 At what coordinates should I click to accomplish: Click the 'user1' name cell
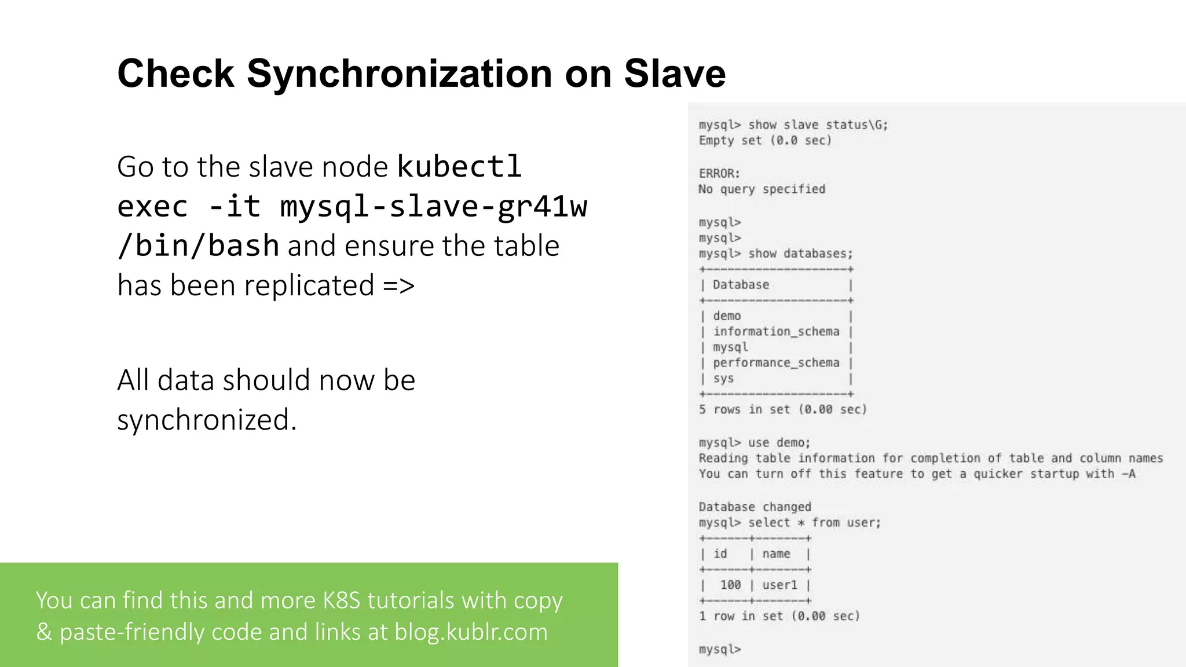pos(779,585)
